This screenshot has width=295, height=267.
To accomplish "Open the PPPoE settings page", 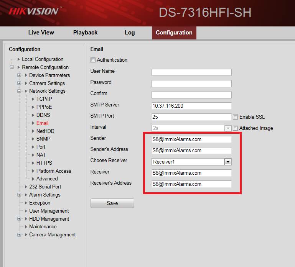I will (44, 107).
